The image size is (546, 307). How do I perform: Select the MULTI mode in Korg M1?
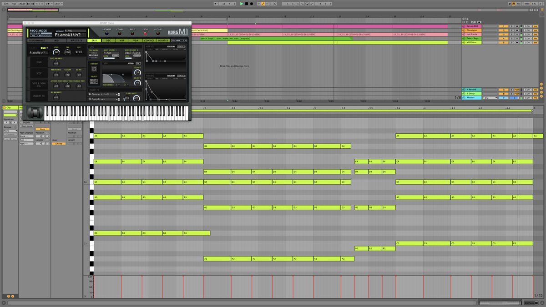132,34
